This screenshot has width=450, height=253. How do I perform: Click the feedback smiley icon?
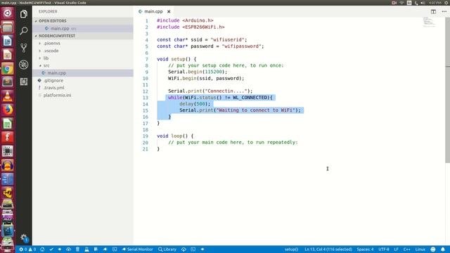pos(433,249)
